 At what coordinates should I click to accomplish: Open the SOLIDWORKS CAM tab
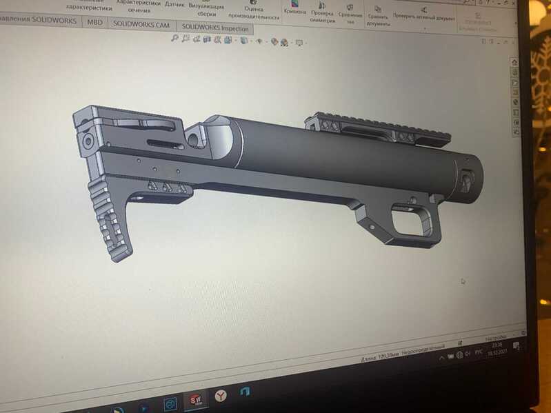tap(141, 24)
